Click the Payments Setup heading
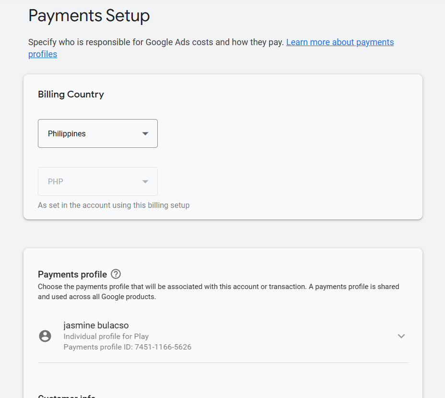The image size is (445, 398). (89, 16)
